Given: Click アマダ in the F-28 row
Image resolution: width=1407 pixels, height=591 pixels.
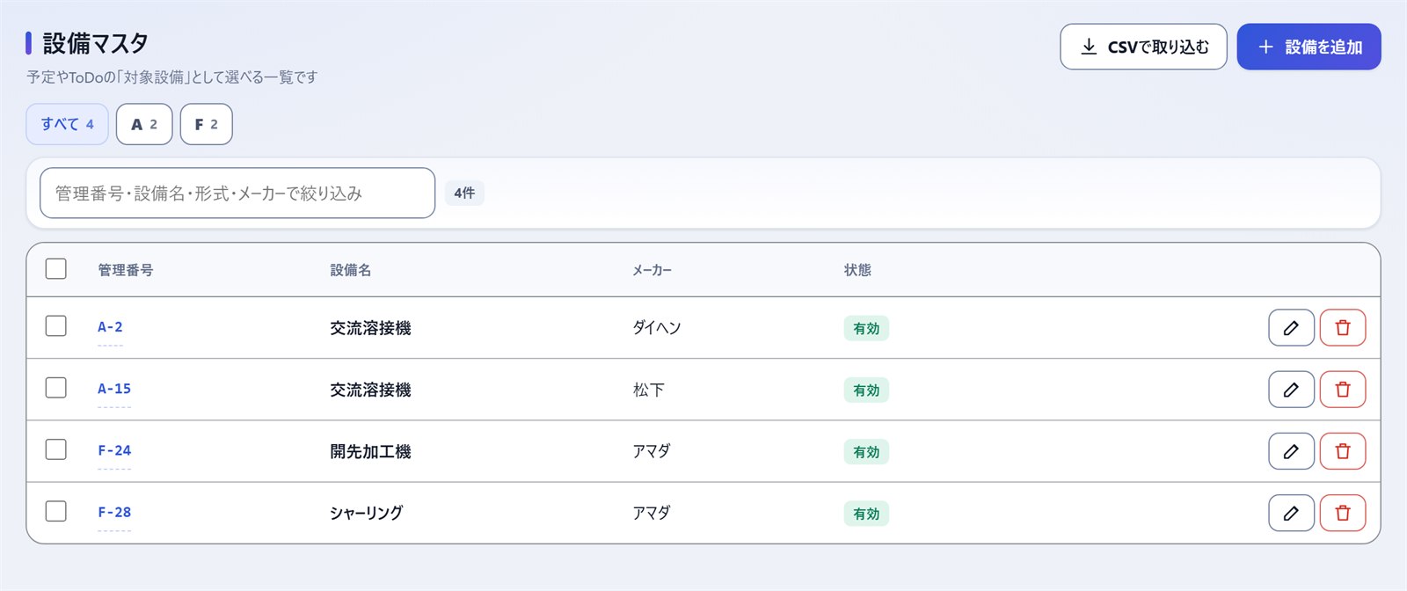Looking at the screenshot, I should click(652, 513).
